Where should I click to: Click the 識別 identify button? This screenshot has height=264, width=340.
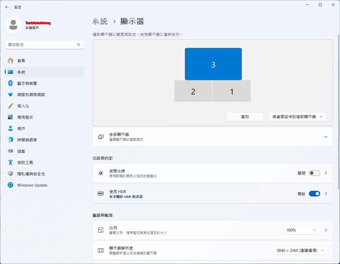(x=245, y=117)
